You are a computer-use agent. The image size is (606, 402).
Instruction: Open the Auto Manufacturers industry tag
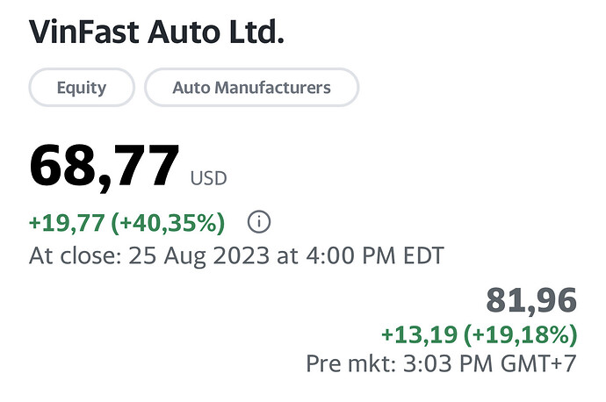[x=251, y=88]
